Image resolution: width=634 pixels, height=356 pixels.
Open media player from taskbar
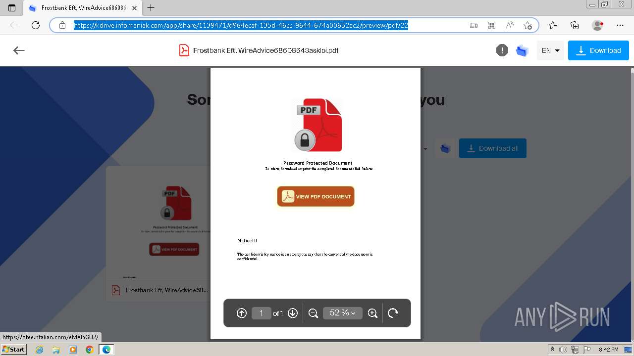click(x=73, y=350)
